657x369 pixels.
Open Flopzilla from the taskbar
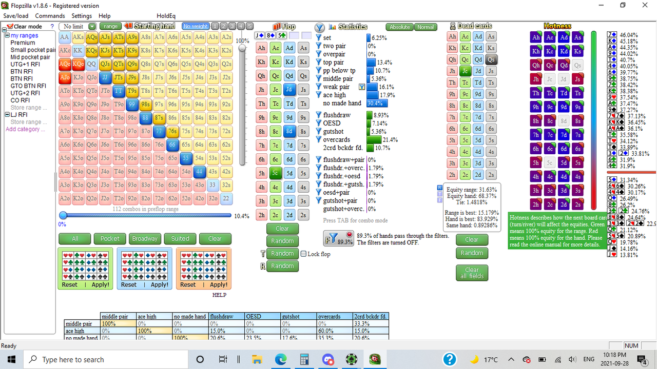point(375,359)
